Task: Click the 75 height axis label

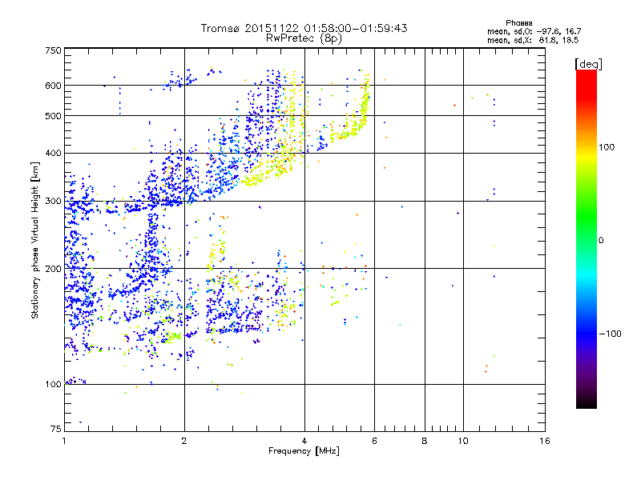Action: (x=56, y=429)
